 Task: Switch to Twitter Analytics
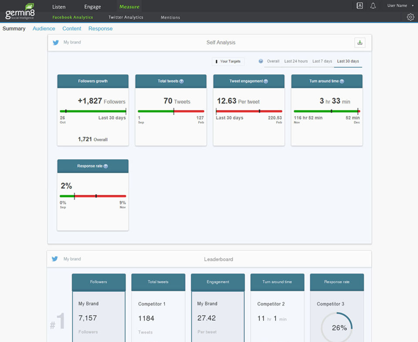(x=126, y=17)
